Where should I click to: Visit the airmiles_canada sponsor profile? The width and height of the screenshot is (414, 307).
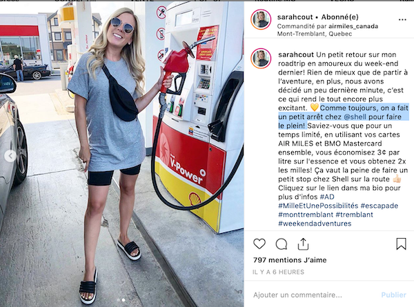coord(353,26)
